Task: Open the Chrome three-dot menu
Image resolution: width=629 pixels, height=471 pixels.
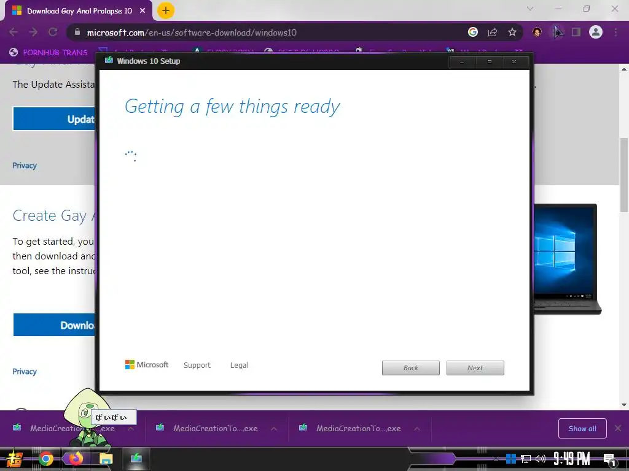Action: click(x=615, y=32)
